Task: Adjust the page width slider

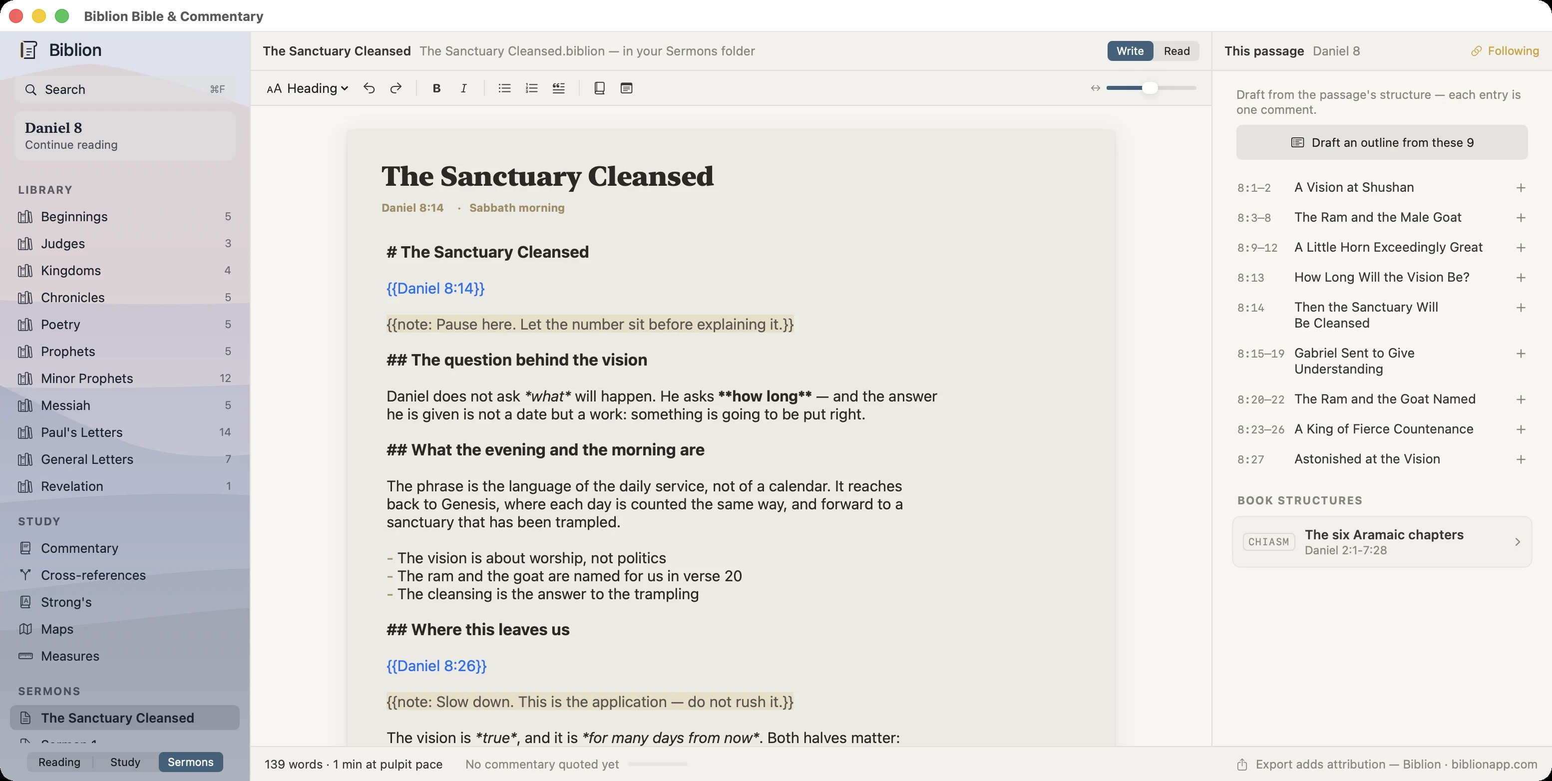Action: click(1151, 88)
